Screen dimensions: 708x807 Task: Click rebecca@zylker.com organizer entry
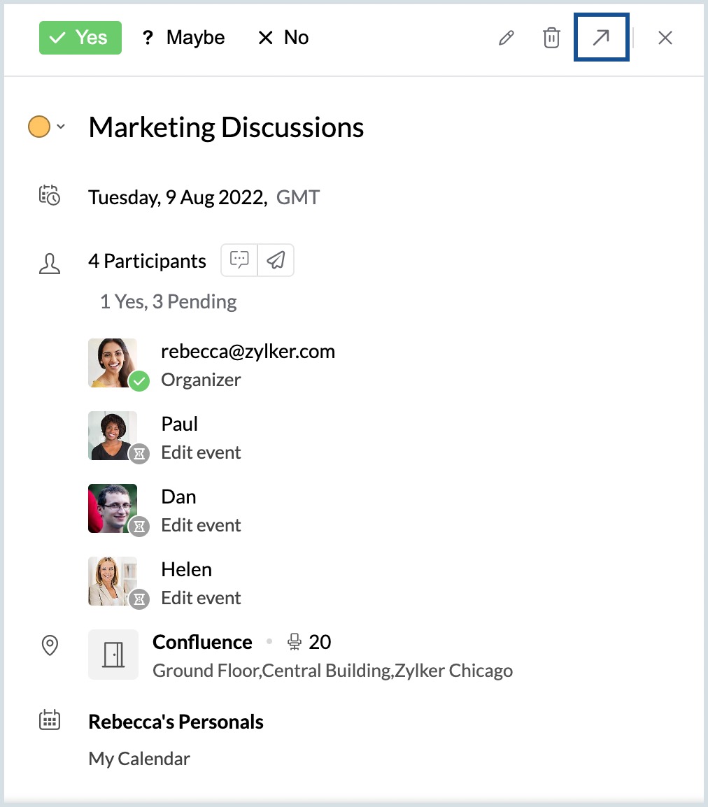[x=248, y=351]
